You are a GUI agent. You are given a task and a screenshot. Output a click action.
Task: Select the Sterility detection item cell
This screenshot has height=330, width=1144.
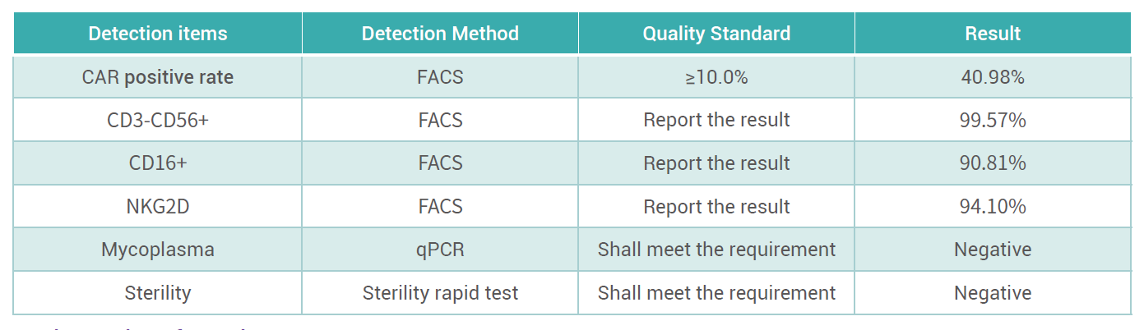(x=158, y=293)
